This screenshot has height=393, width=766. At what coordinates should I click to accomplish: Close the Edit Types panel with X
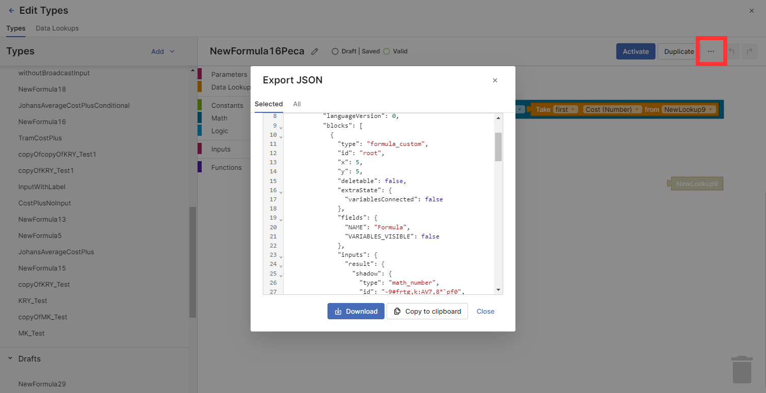click(x=752, y=11)
